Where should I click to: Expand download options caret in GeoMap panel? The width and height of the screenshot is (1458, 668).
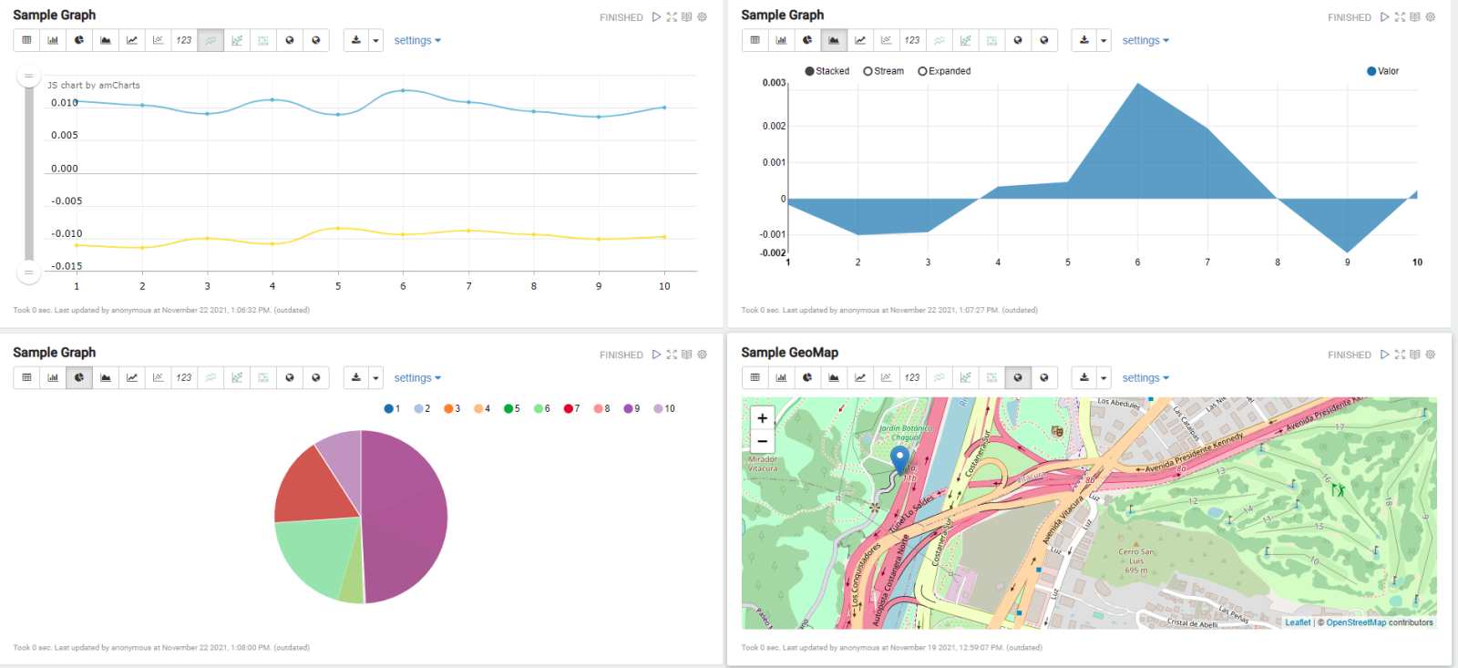coord(1104,377)
